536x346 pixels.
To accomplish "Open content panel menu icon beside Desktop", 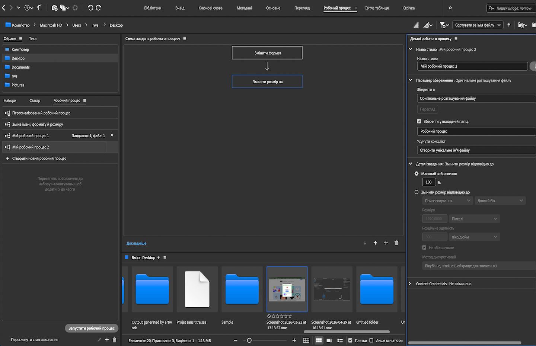I will pos(165,257).
